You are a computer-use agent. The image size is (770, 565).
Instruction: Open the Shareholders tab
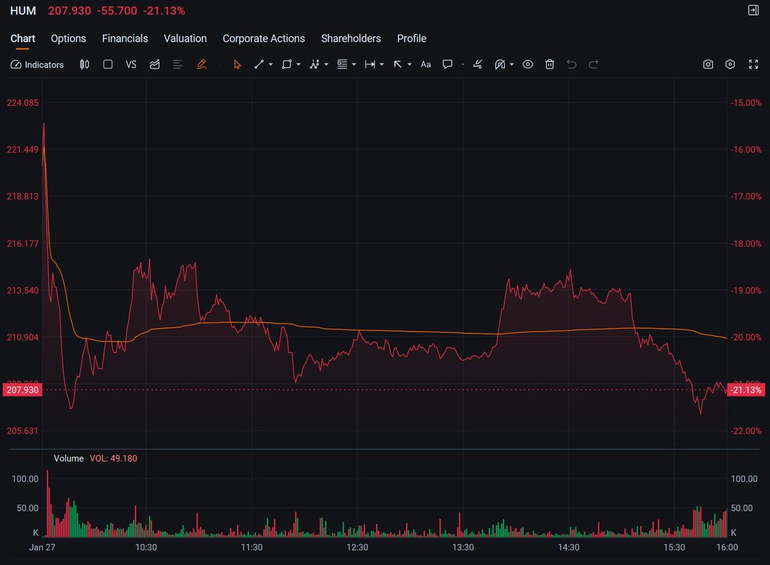point(351,39)
